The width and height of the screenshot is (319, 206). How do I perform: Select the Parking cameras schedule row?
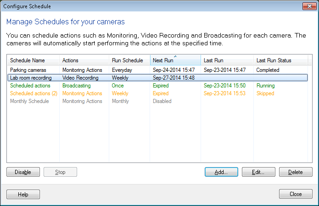28,70
